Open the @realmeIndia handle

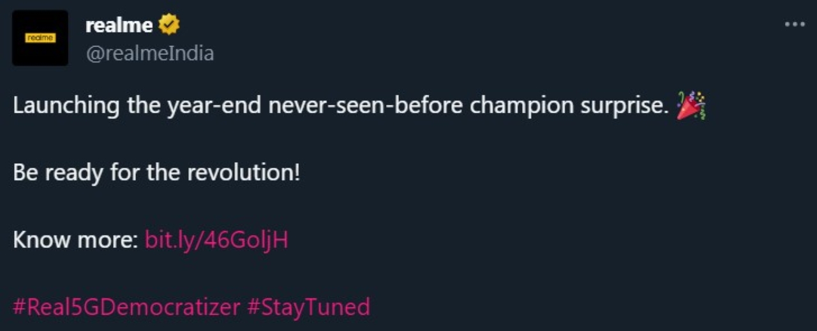(150, 54)
